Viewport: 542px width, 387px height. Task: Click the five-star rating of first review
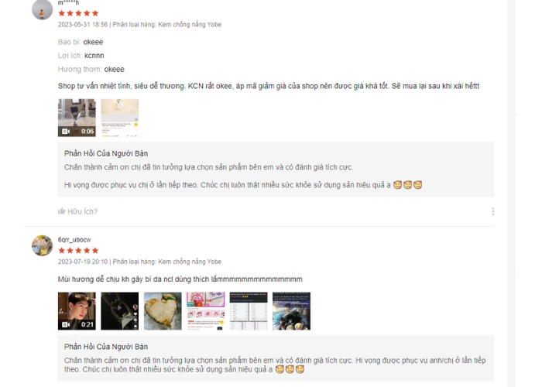(x=78, y=13)
